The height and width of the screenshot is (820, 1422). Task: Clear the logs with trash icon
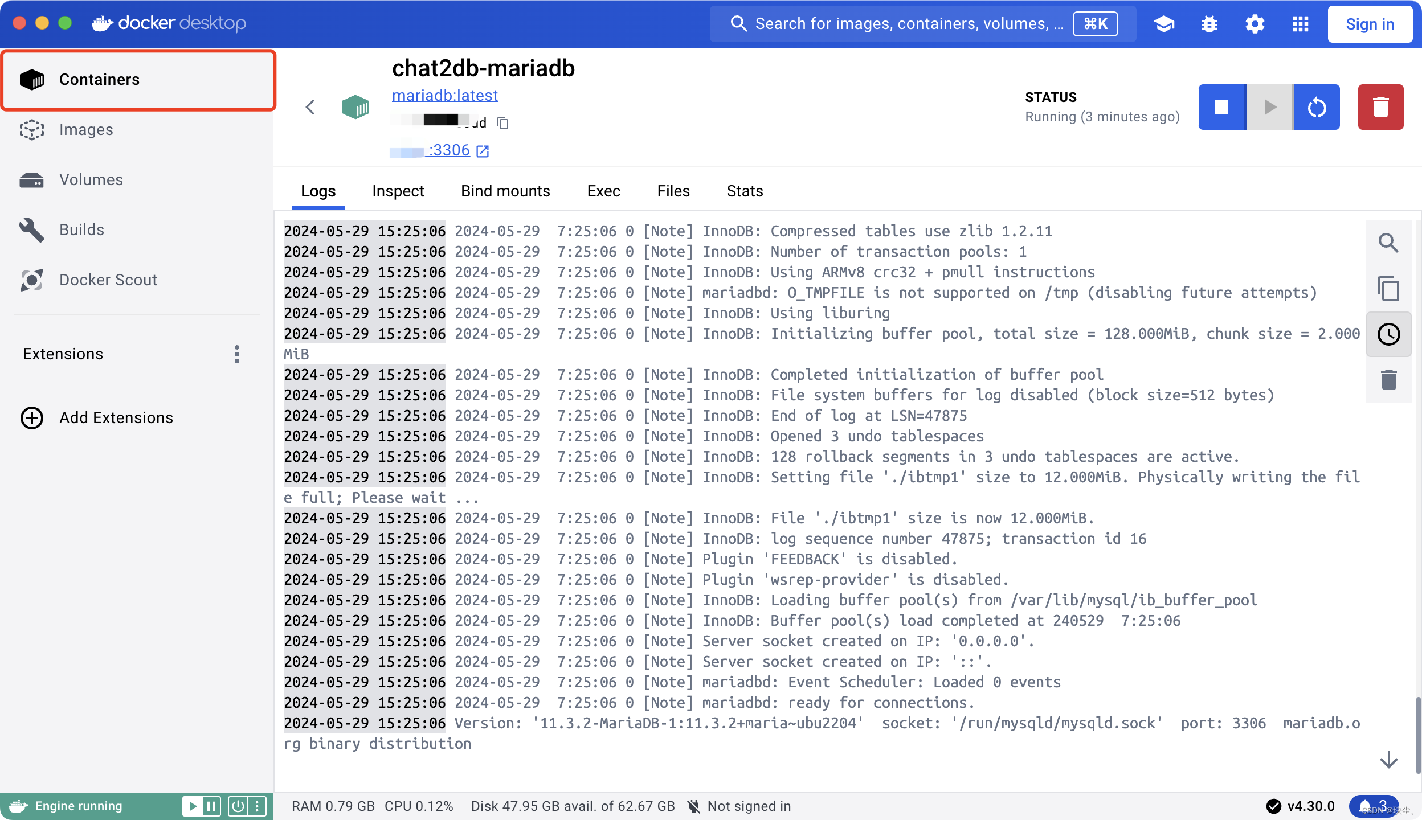1389,380
